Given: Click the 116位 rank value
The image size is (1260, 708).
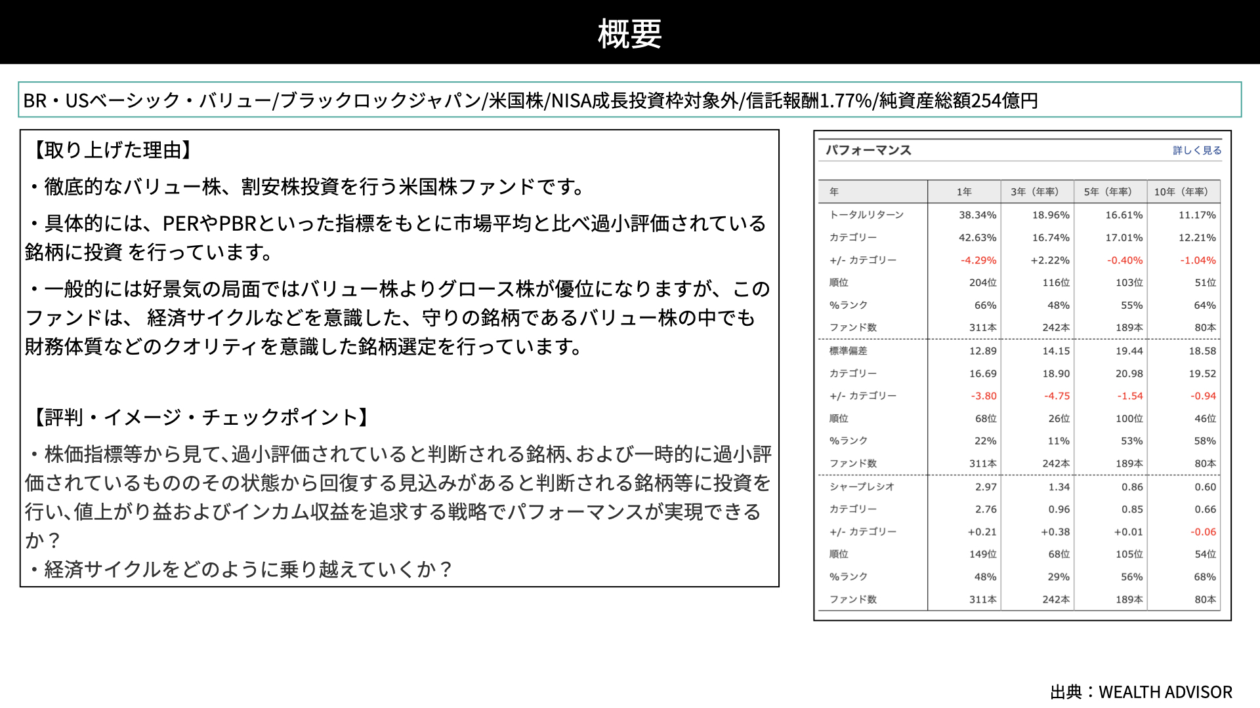Looking at the screenshot, I should point(1057,283).
